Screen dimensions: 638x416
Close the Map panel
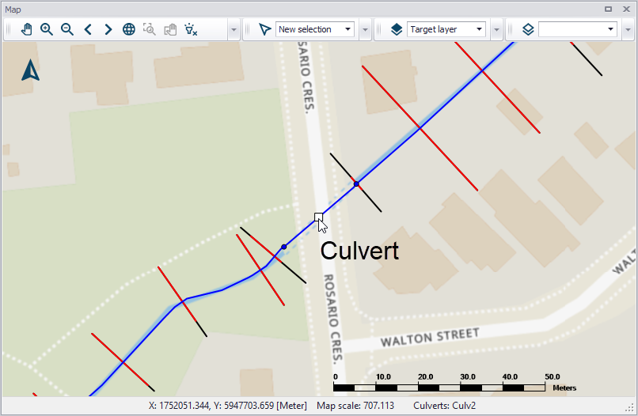tap(626, 9)
